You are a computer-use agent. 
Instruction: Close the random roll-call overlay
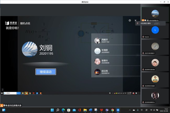click(135, 20)
